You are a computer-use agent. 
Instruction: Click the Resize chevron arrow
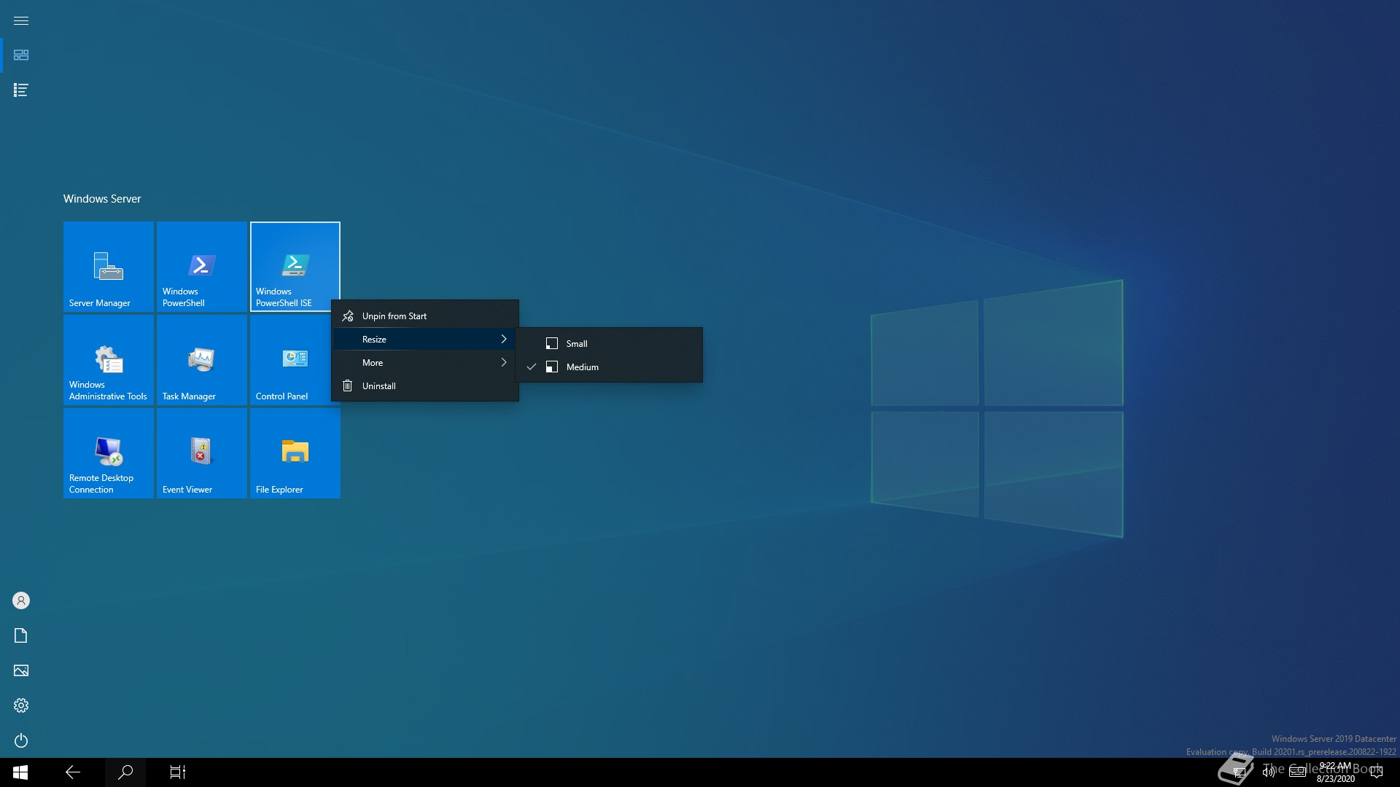pyautogui.click(x=504, y=340)
